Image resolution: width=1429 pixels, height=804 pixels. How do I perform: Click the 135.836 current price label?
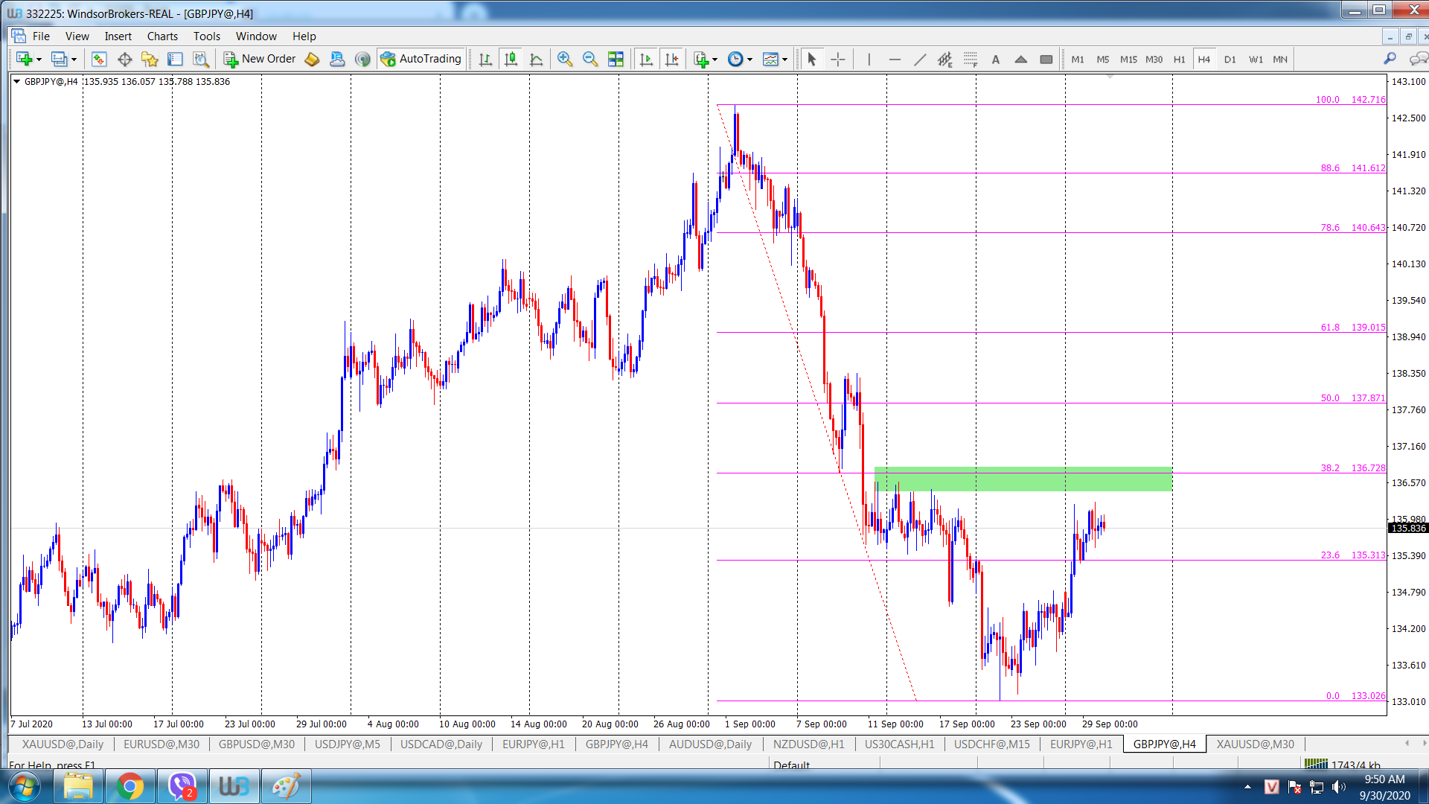1408,528
